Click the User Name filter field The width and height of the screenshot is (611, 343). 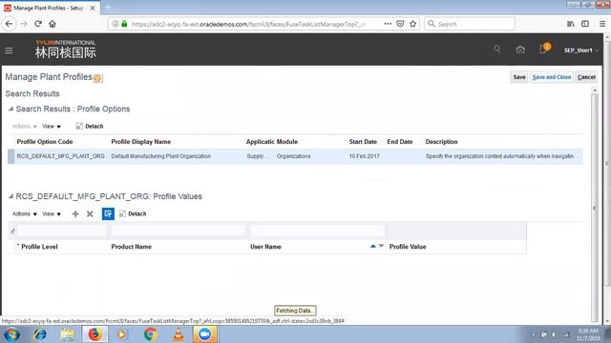coord(317,231)
